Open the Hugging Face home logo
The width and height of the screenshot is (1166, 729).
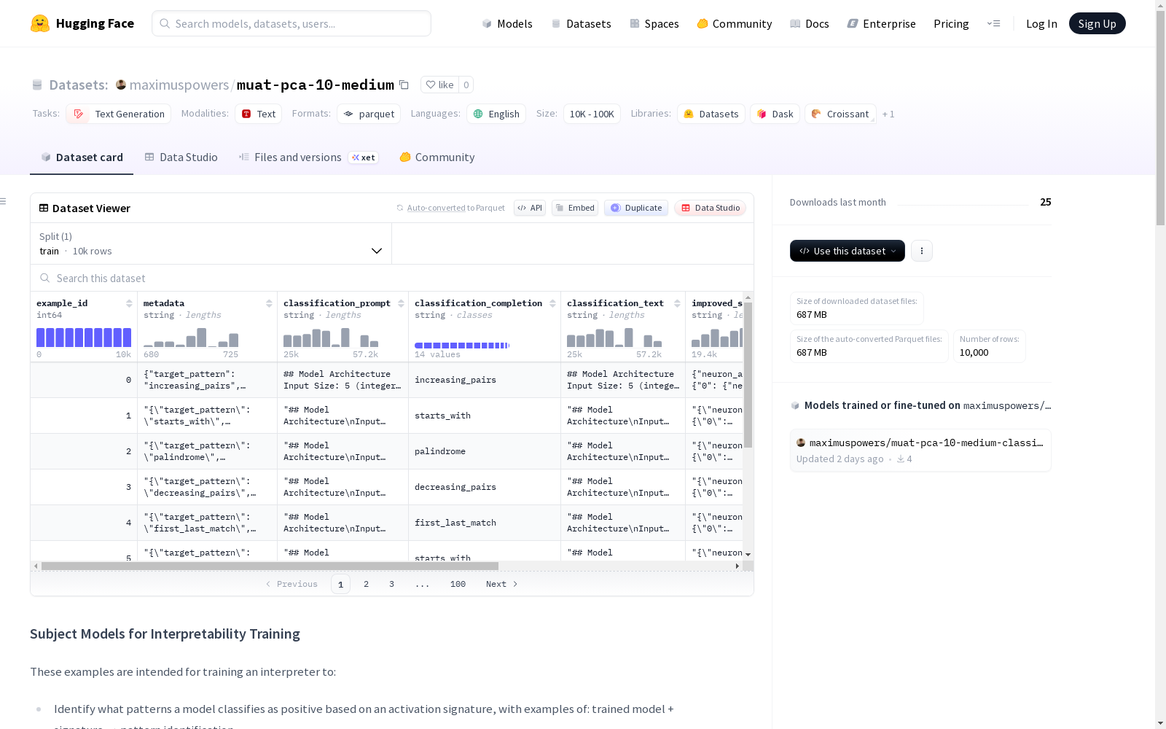click(x=82, y=23)
